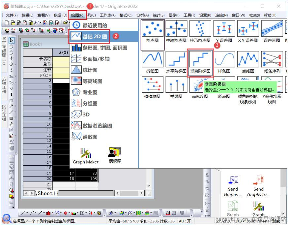Open the 分组图 submenu
Screen dimensions: 288x225
tap(104, 104)
